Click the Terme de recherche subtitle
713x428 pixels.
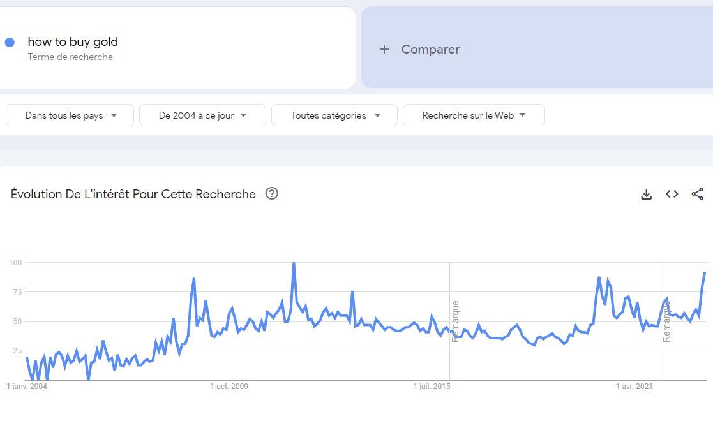click(x=70, y=57)
